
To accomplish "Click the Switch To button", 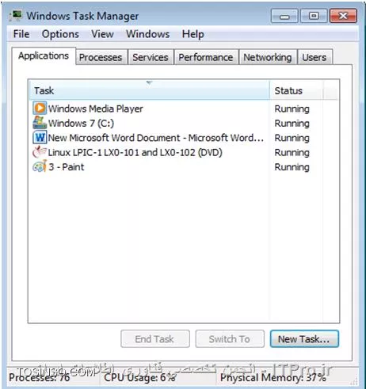I will click(x=230, y=339).
